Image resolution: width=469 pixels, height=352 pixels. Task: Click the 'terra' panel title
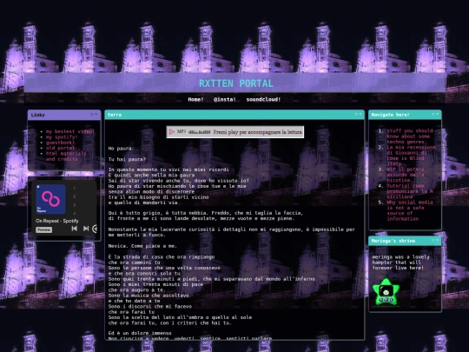[115, 115]
